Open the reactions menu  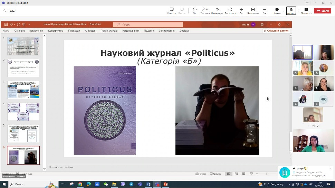coord(230,10)
